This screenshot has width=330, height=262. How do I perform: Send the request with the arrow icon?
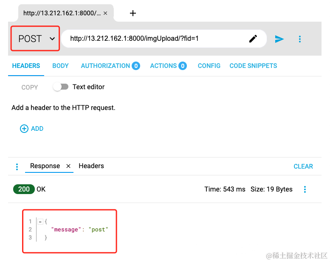(x=279, y=39)
